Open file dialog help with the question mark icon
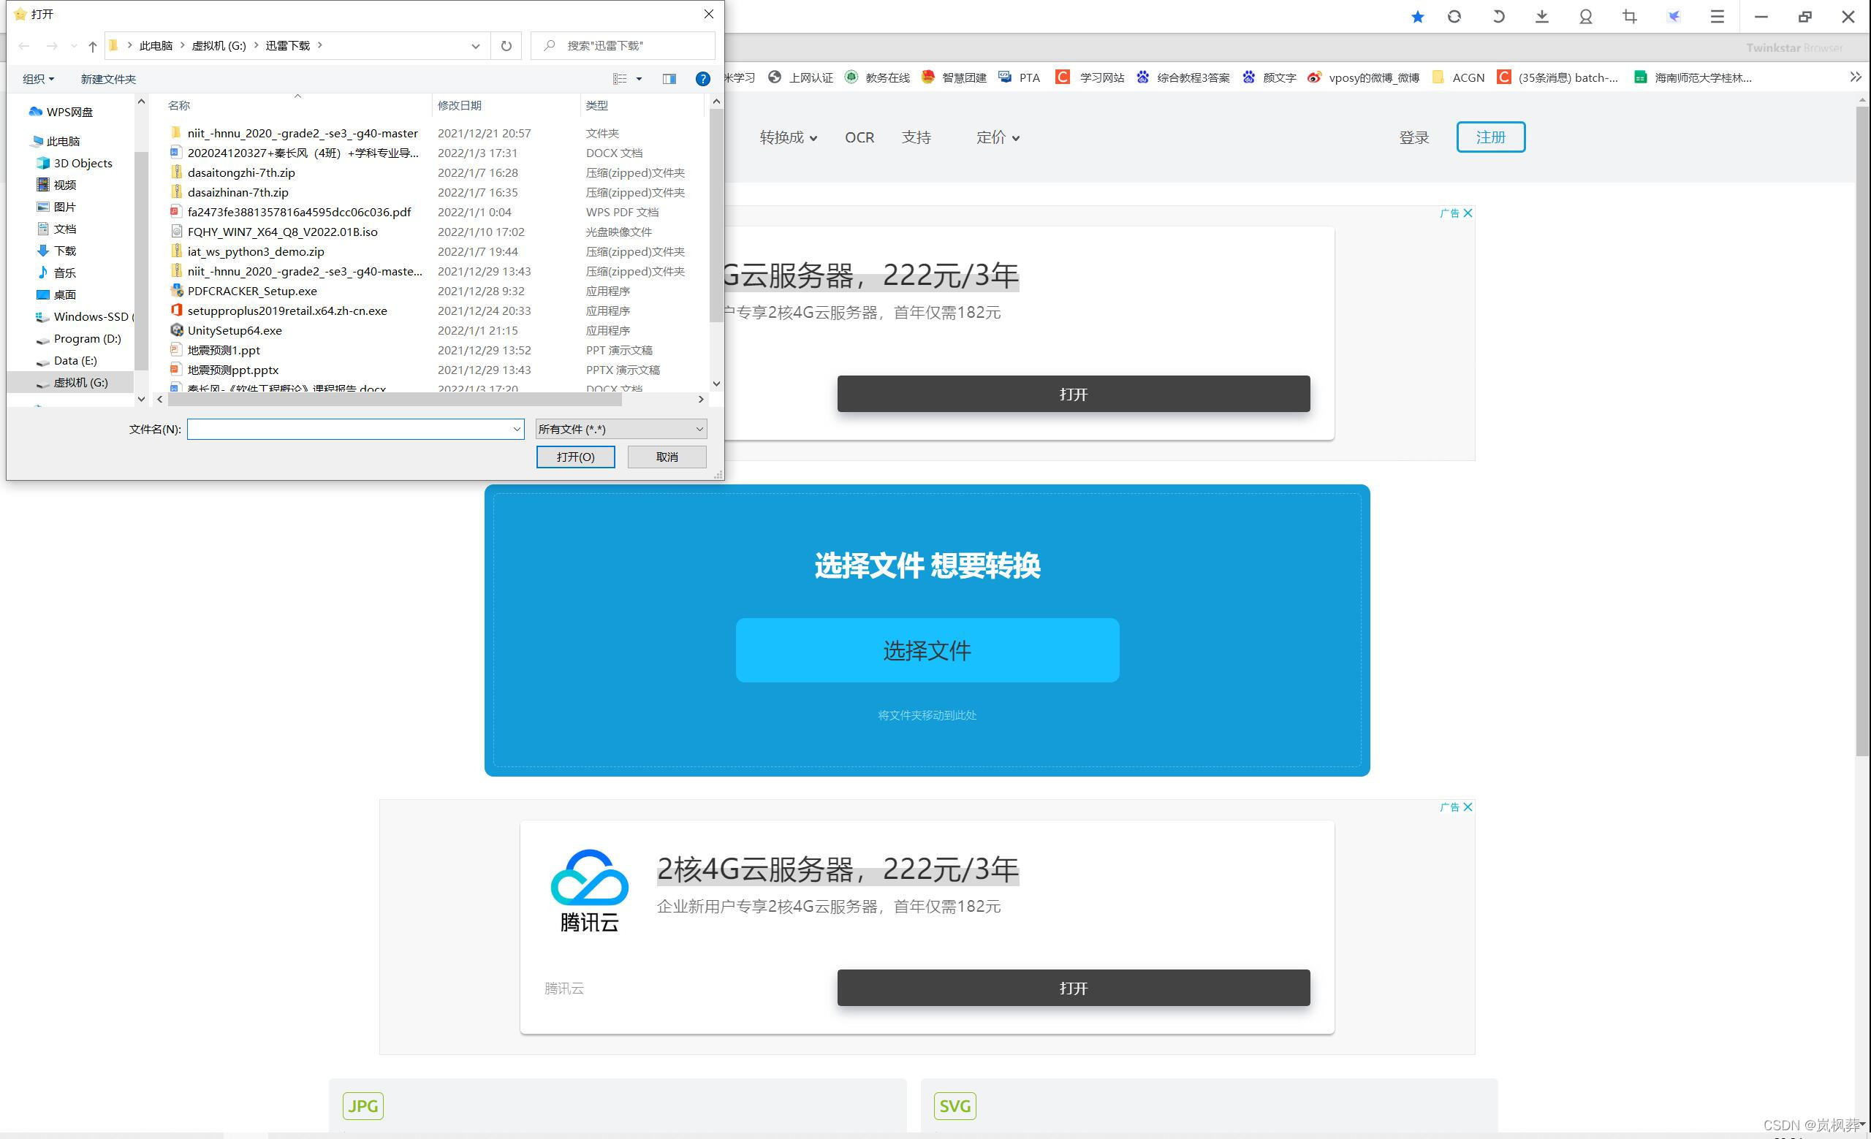 tap(702, 79)
